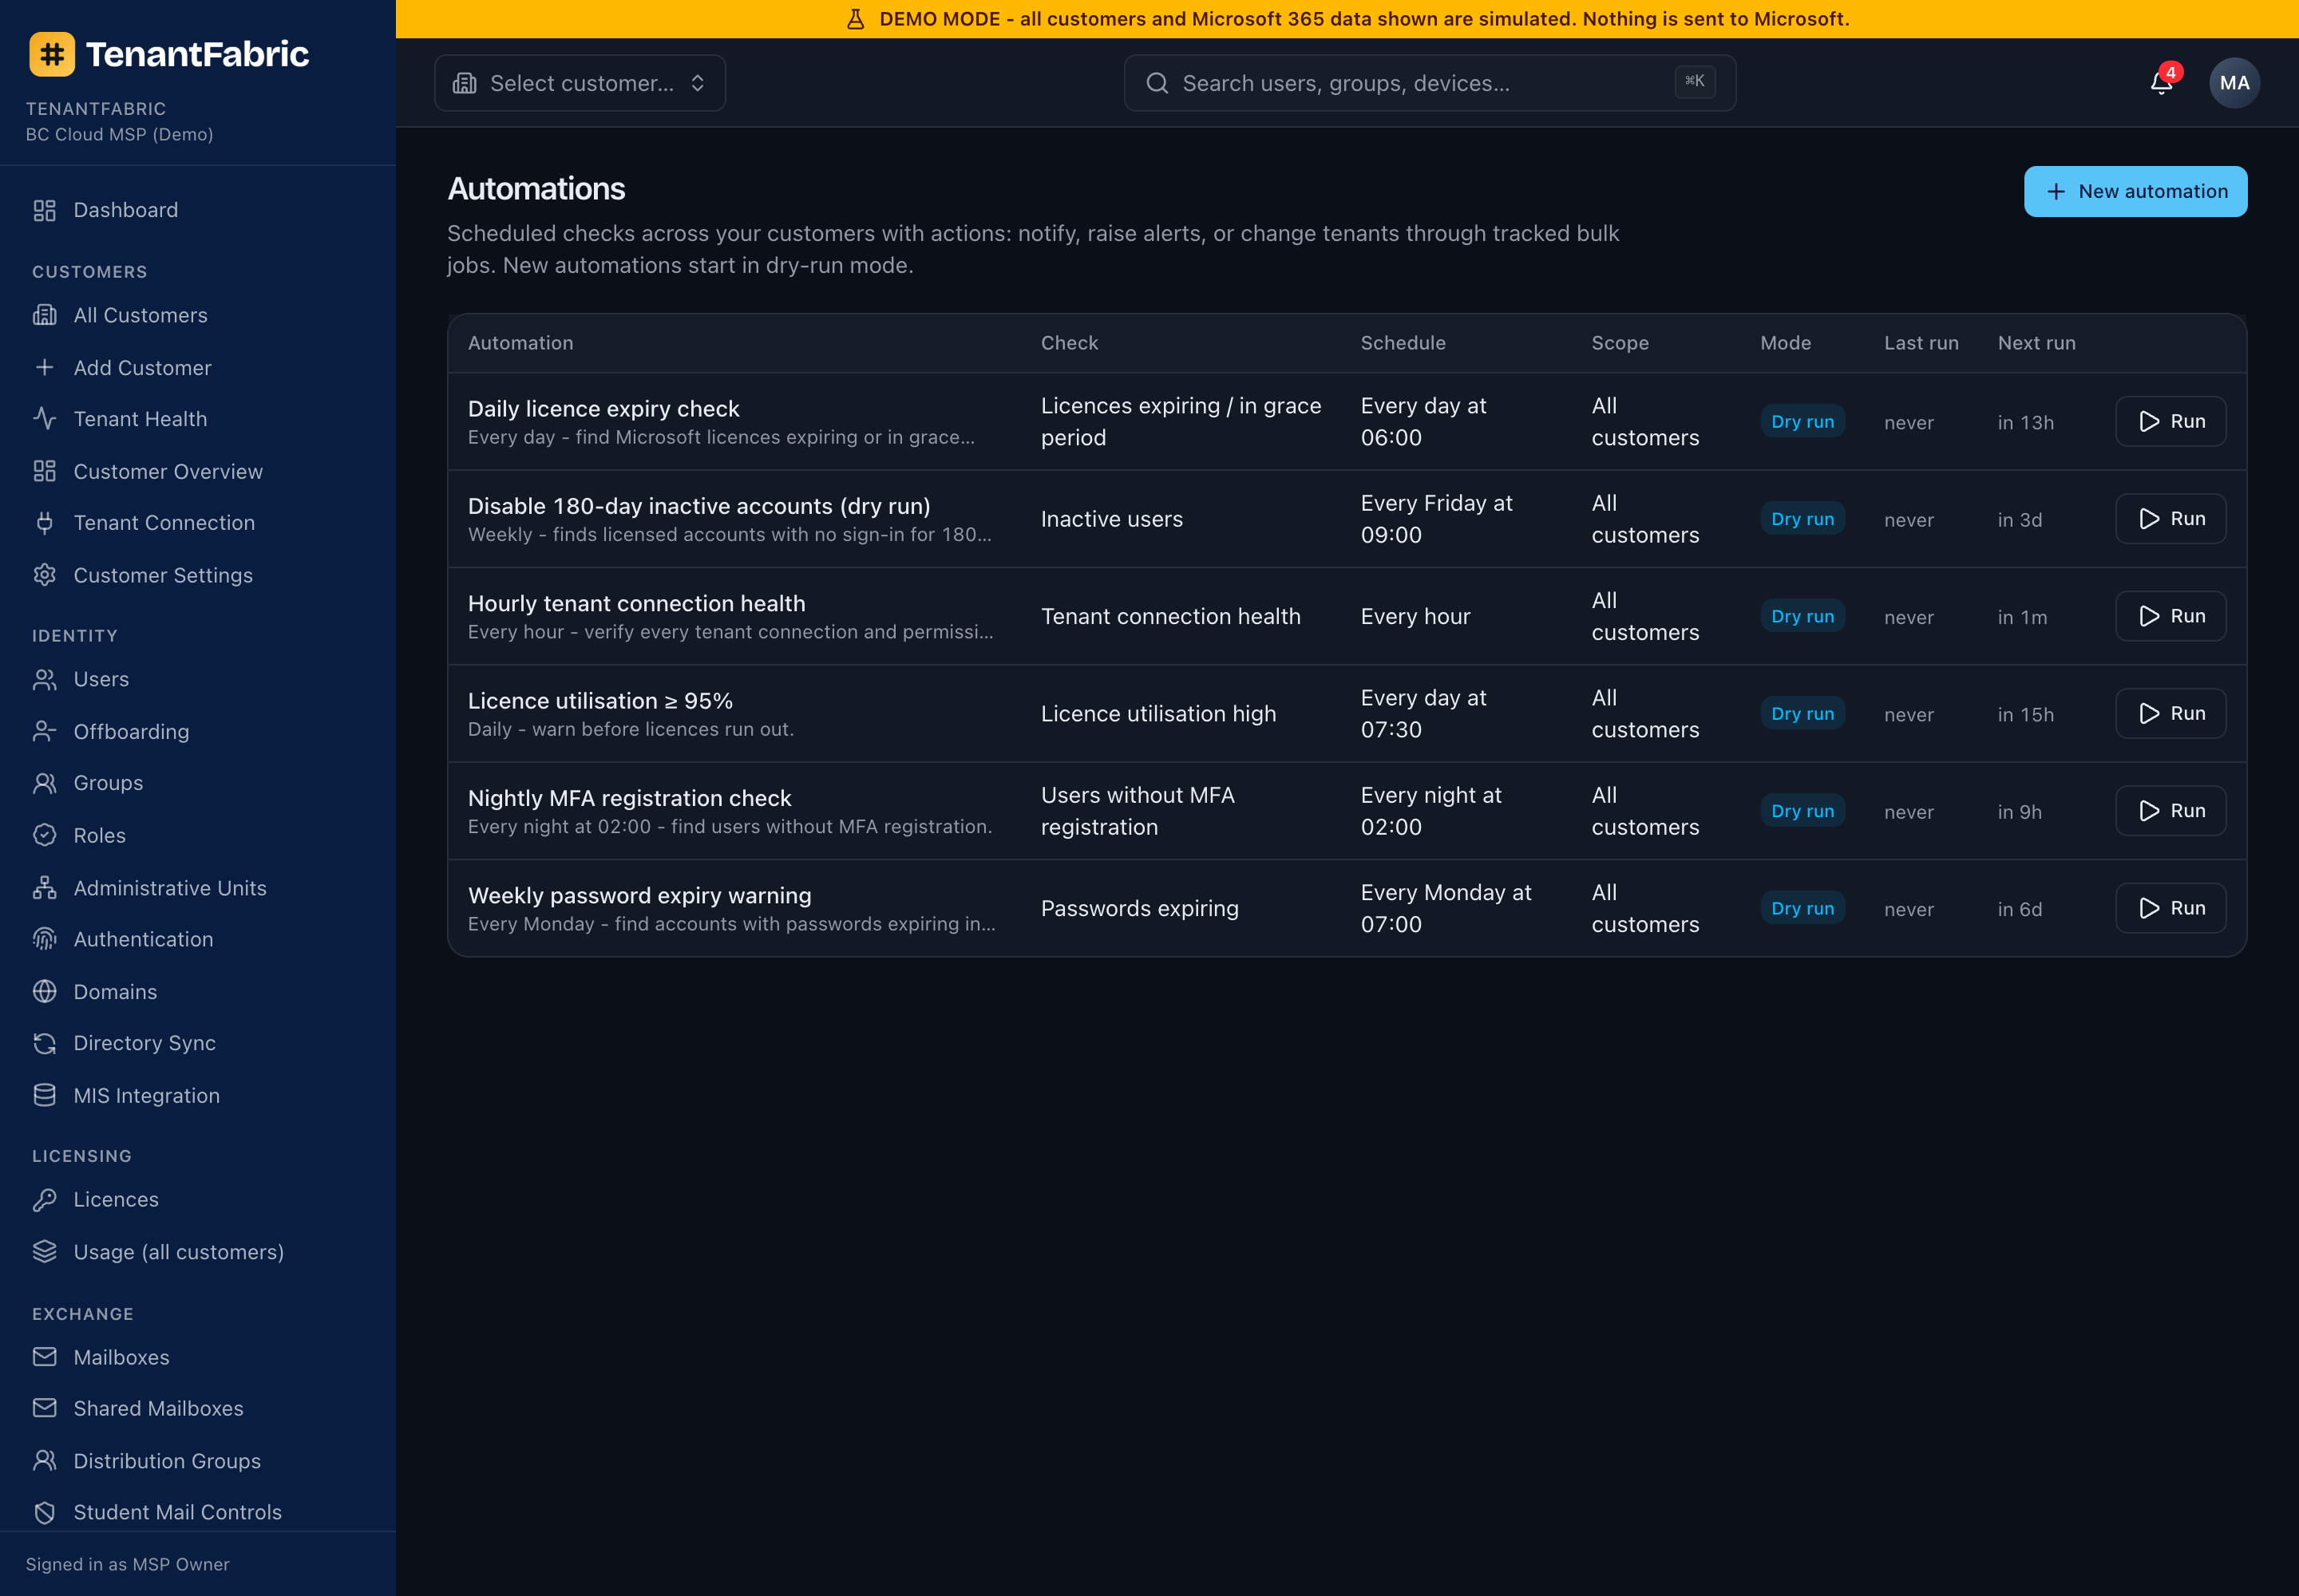Screen dimensions: 2299x1596
Task: Run the Daily licence expiry check
Action: pyautogui.click(x=2170, y=421)
